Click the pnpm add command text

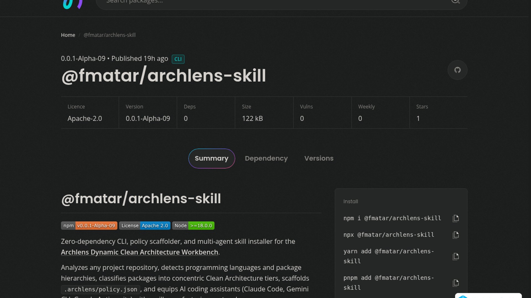click(x=389, y=283)
